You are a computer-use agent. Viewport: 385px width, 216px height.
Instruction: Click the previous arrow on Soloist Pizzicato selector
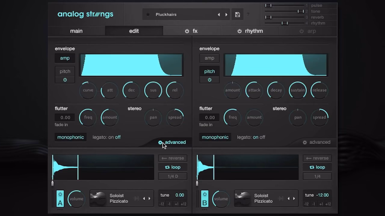point(144,198)
